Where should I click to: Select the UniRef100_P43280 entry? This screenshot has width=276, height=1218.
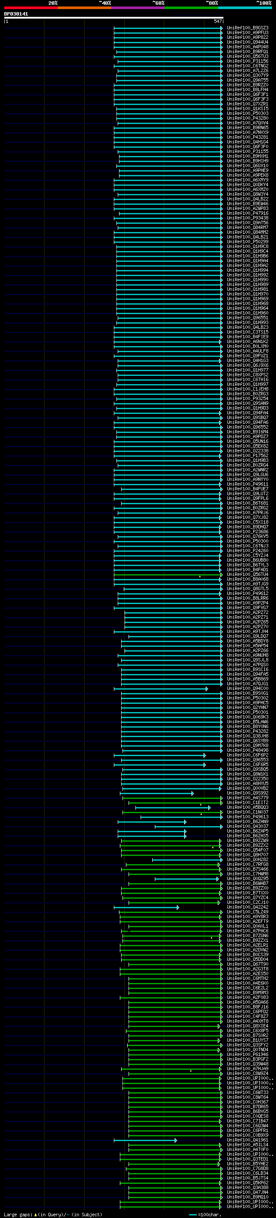tap(248, 118)
